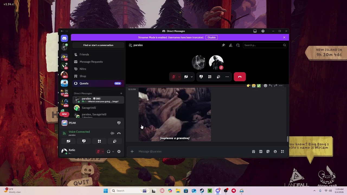Add friends to DM
347x195 pixels.
tap(230, 45)
